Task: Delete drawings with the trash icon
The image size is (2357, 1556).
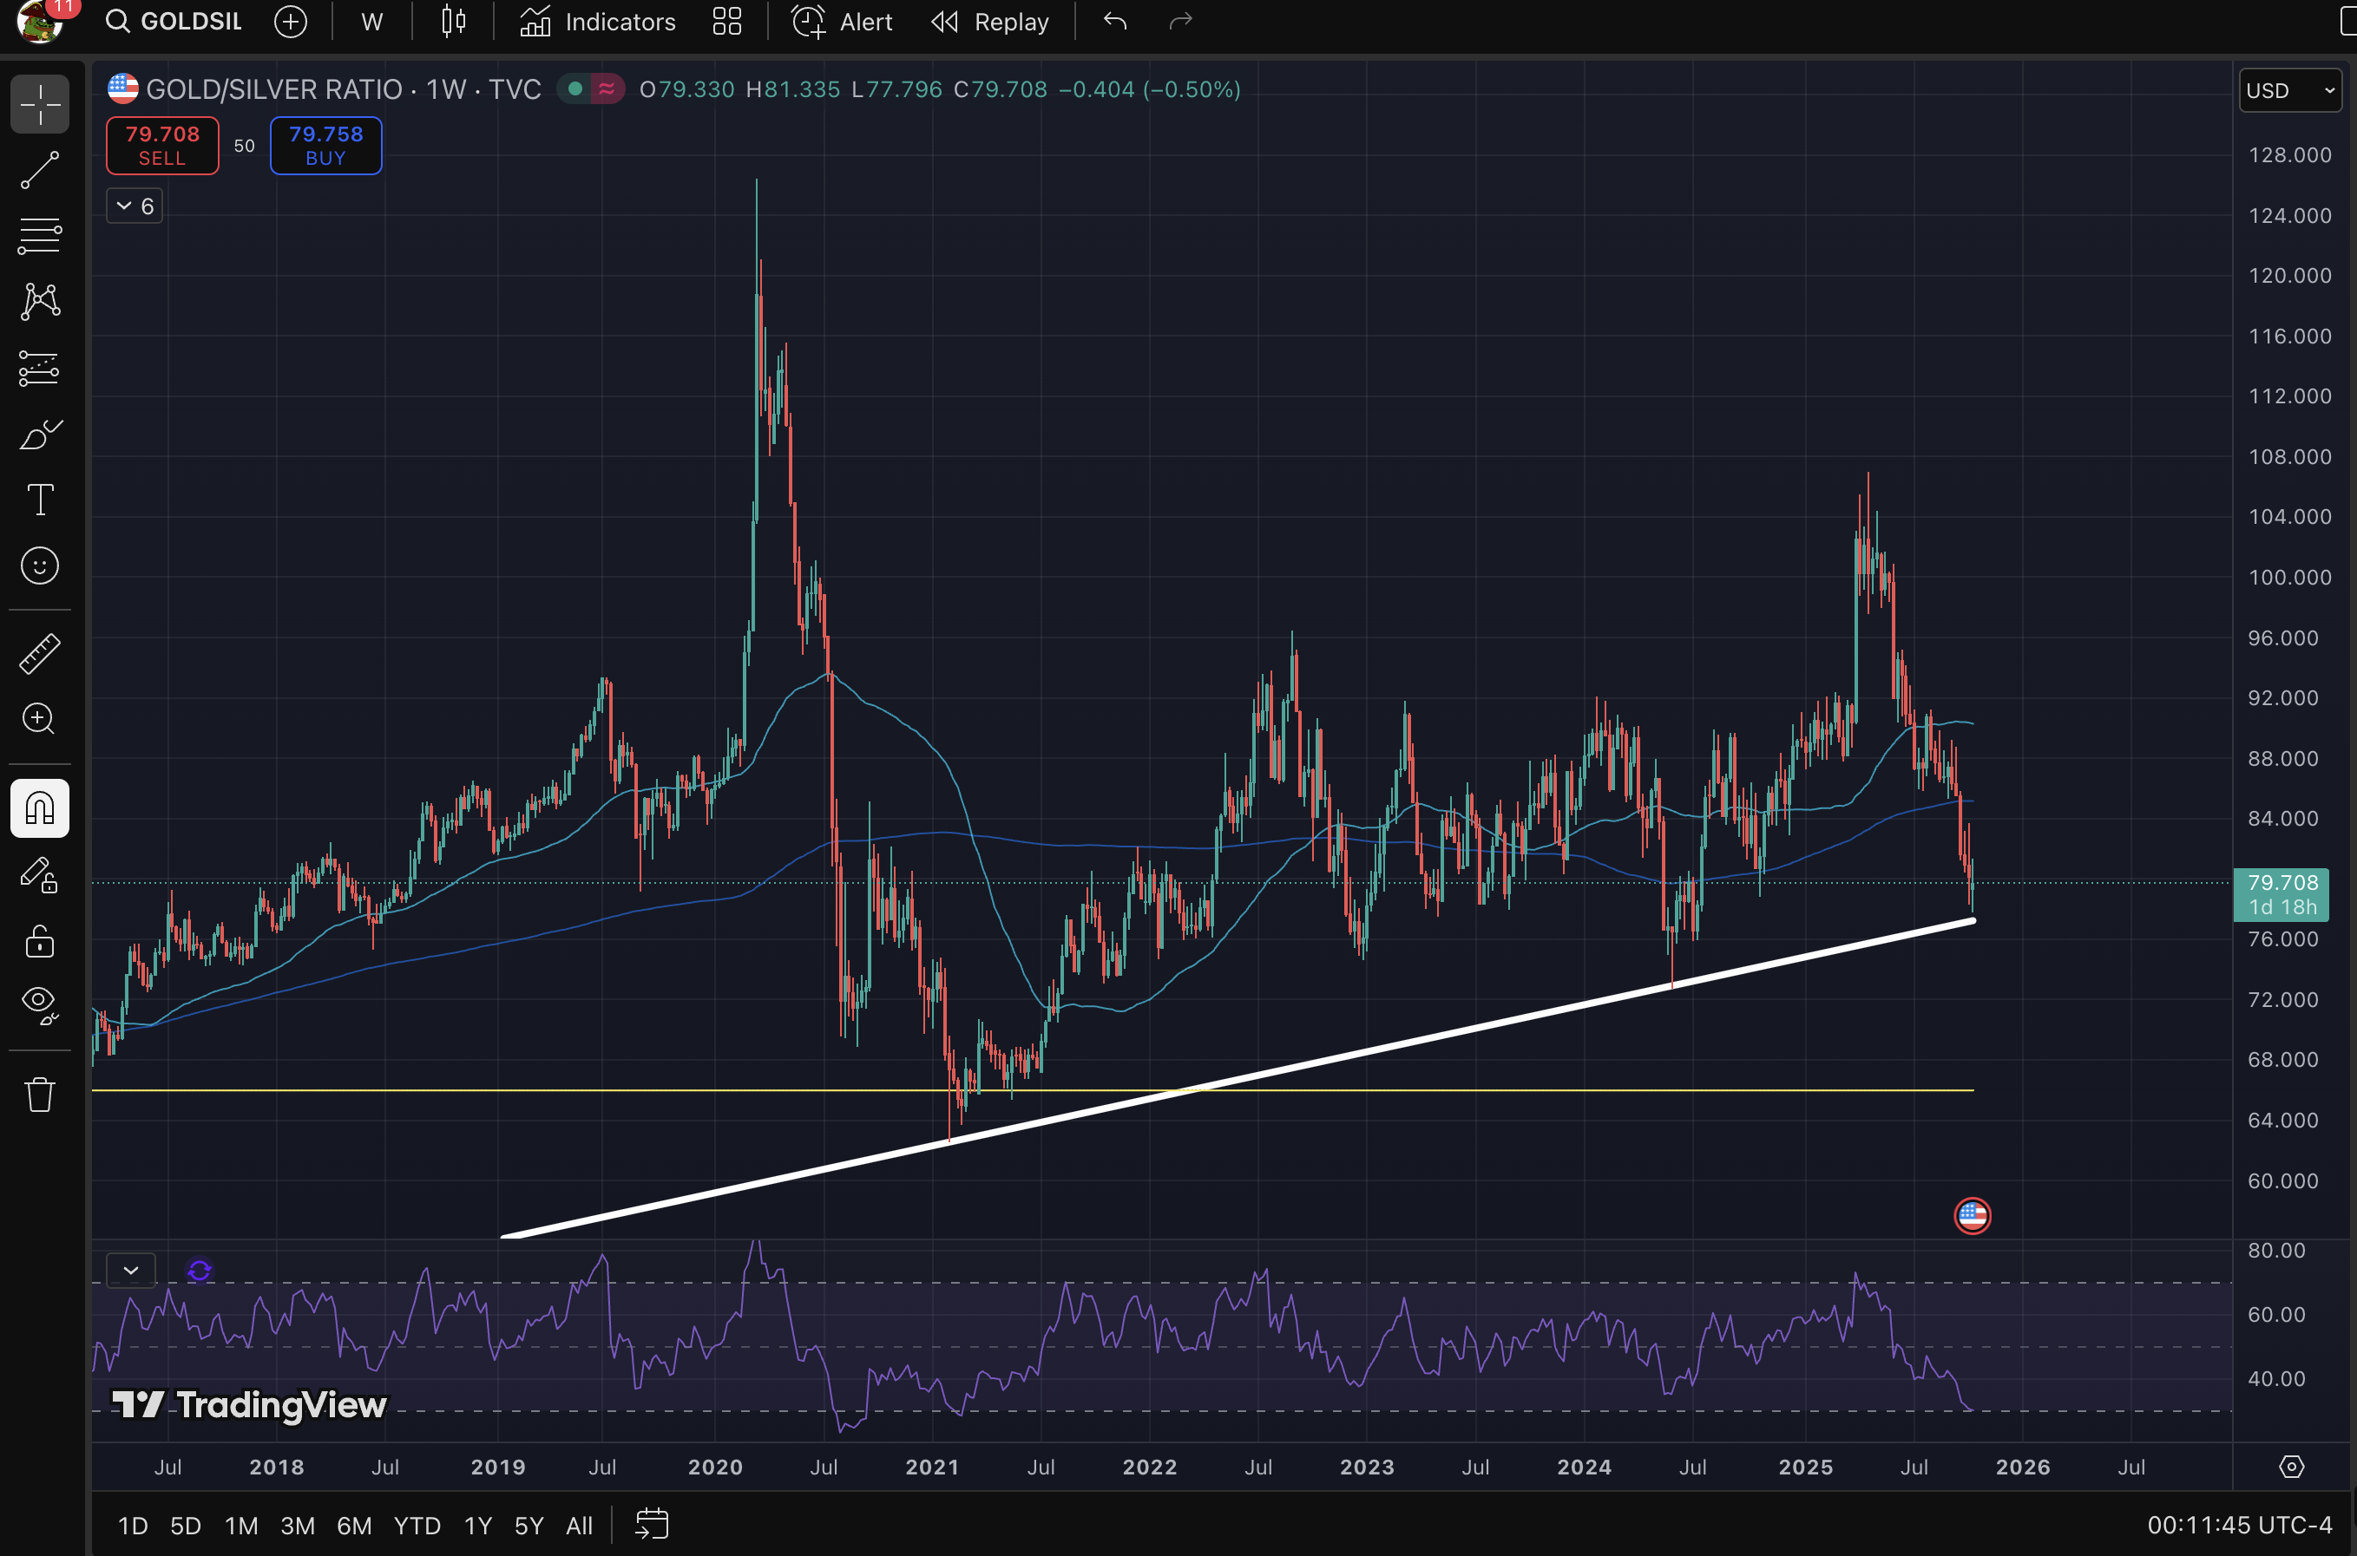Action: [40, 1095]
